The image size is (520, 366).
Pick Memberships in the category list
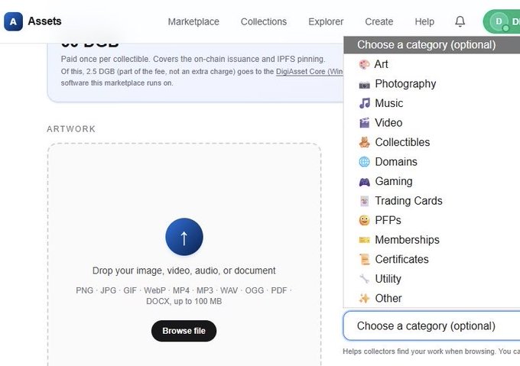(x=432, y=240)
